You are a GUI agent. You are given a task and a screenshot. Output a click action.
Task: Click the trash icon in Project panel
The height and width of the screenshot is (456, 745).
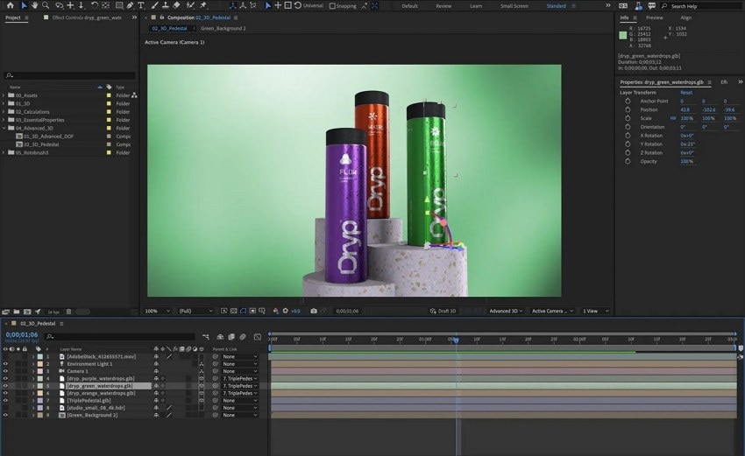(x=68, y=312)
